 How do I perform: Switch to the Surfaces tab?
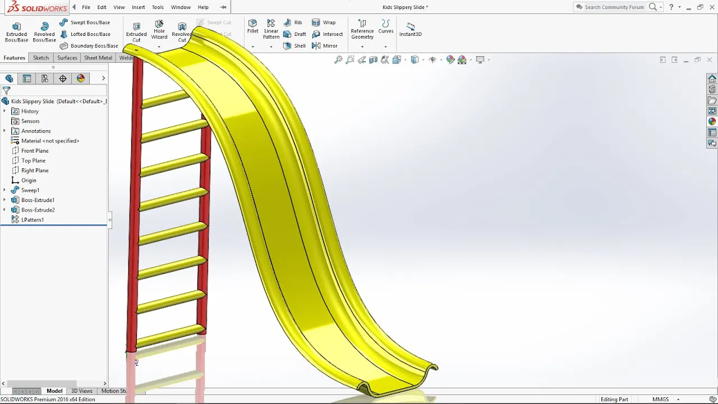point(67,58)
